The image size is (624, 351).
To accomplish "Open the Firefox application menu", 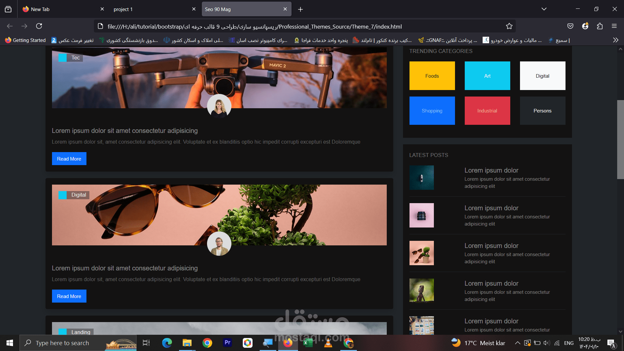I will pyautogui.click(x=614, y=26).
